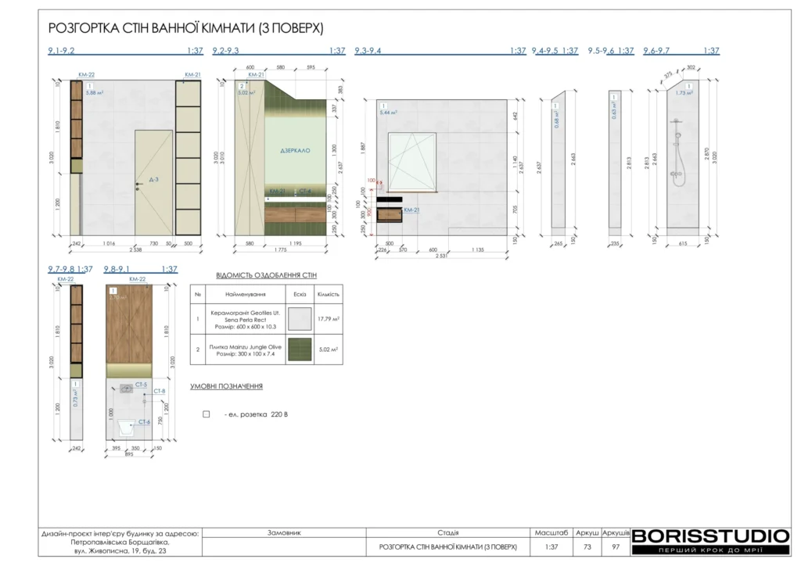This screenshot has width=801, height=566.
Task: Click the project address text in title block
Action: [120, 542]
